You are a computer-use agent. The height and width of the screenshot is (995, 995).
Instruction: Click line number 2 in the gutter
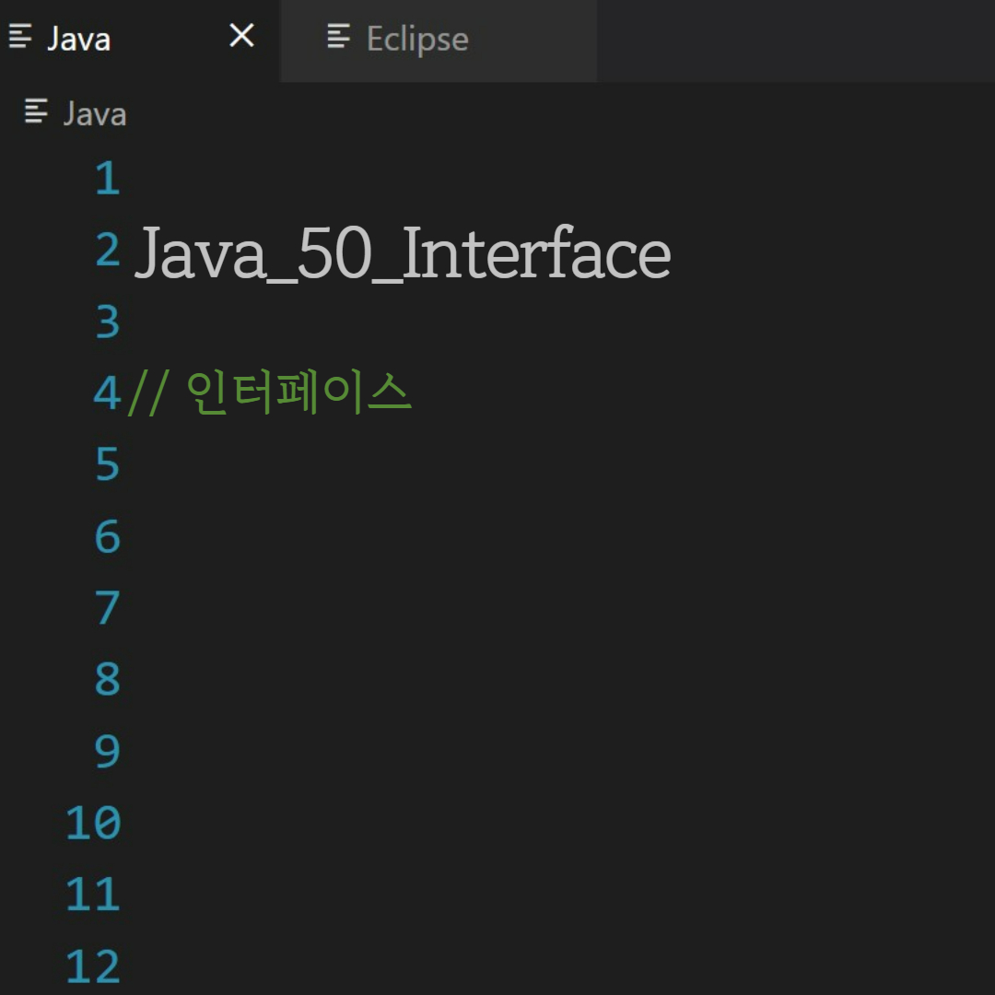tap(108, 250)
